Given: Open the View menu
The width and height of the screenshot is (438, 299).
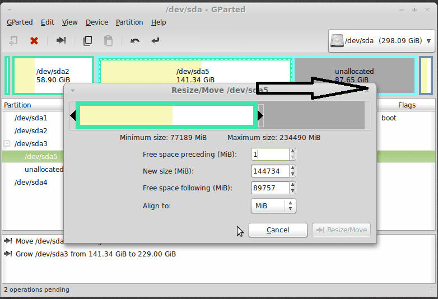Looking at the screenshot, I should coord(69,22).
